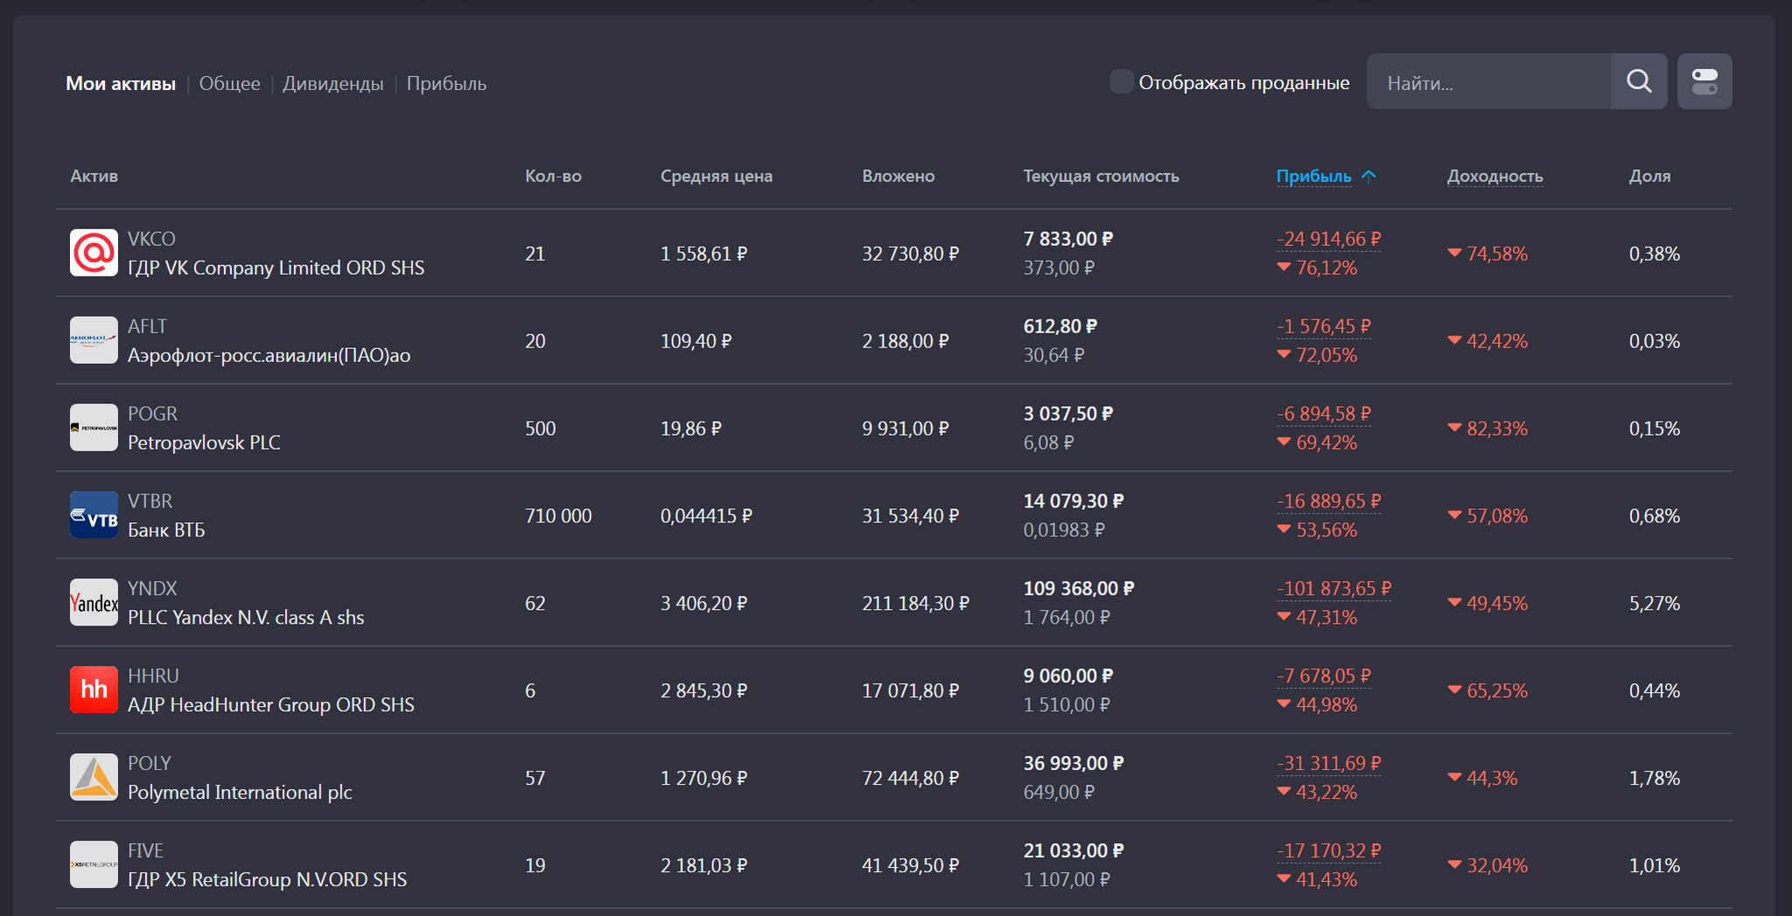The width and height of the screenshot is (1792, 916).
Task: Click the -16 889,65 ₽ loss value
Action: tap(1328, 501)
